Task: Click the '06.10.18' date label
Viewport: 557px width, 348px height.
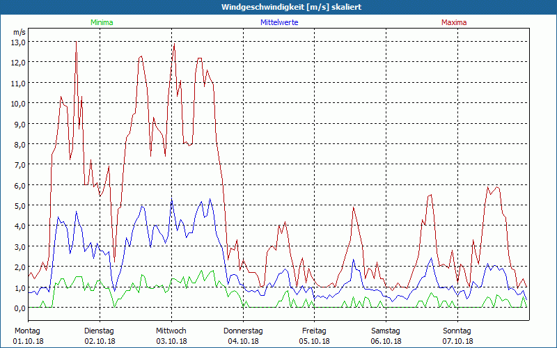Action: click(386, 341)
